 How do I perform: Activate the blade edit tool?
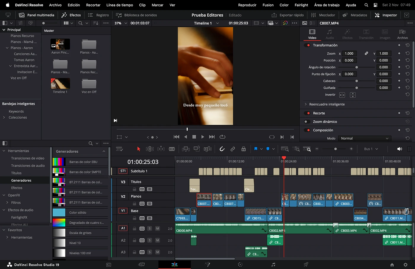tap(172, 149)
